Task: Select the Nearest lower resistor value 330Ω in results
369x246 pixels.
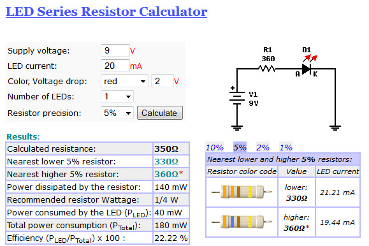Action: click(x=166, y=161)
